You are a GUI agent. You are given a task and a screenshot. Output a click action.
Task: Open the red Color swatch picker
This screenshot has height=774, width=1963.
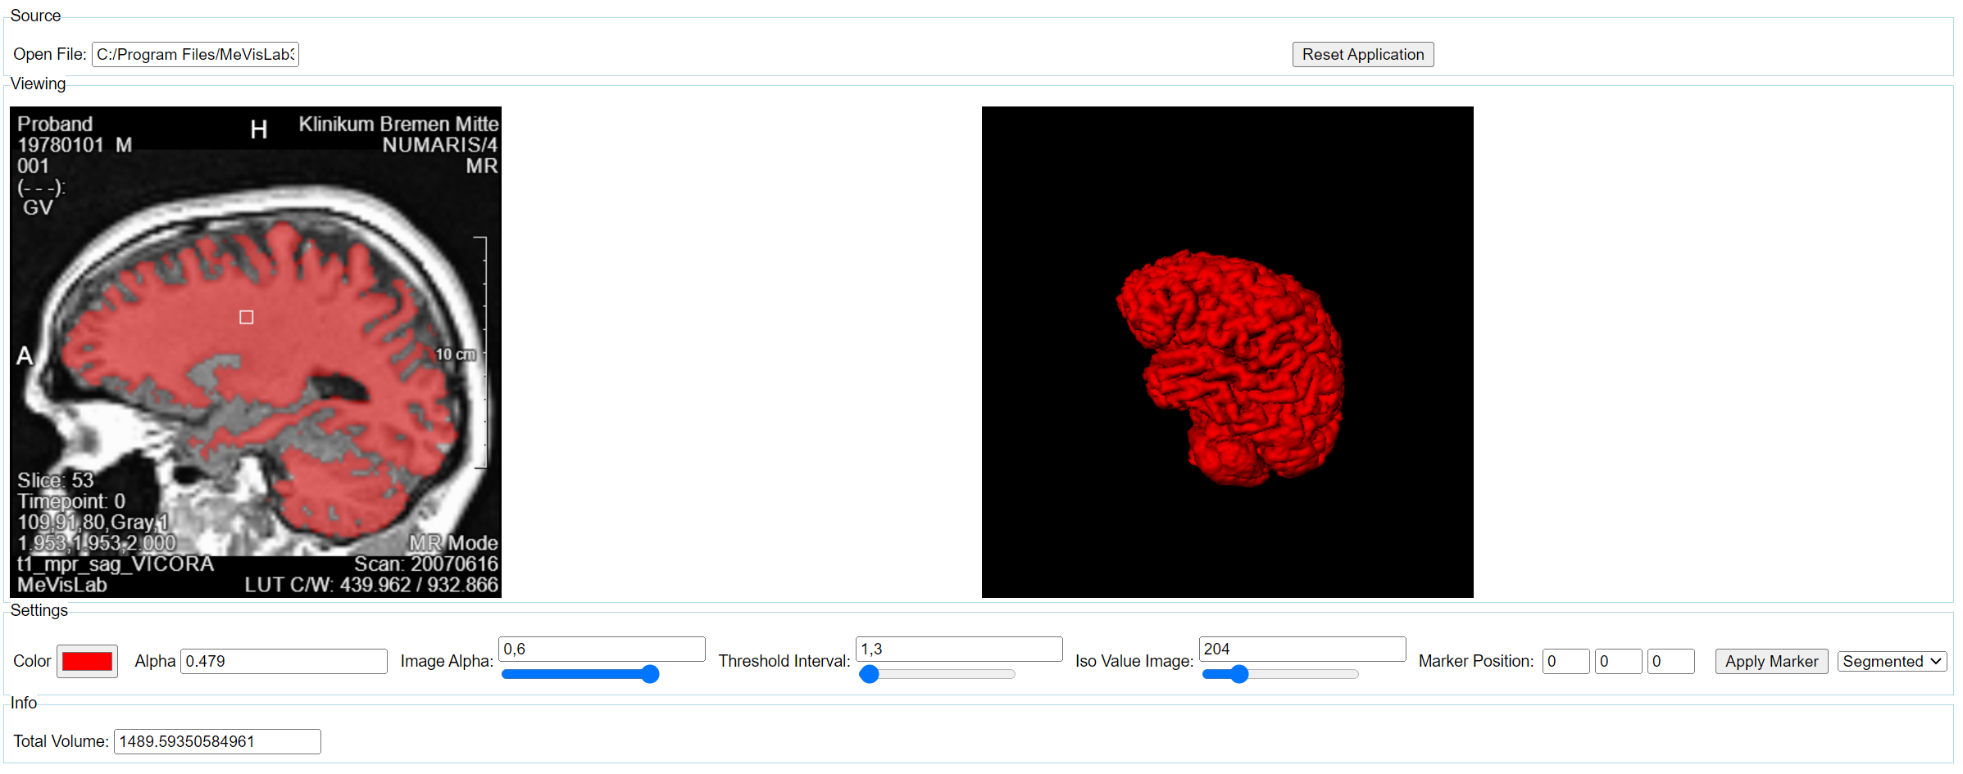[x=87, y=661]
